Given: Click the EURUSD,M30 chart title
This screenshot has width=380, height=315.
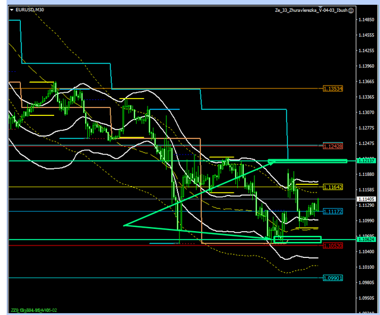Looking at the screenshot, I should click(x=31, y=10).
